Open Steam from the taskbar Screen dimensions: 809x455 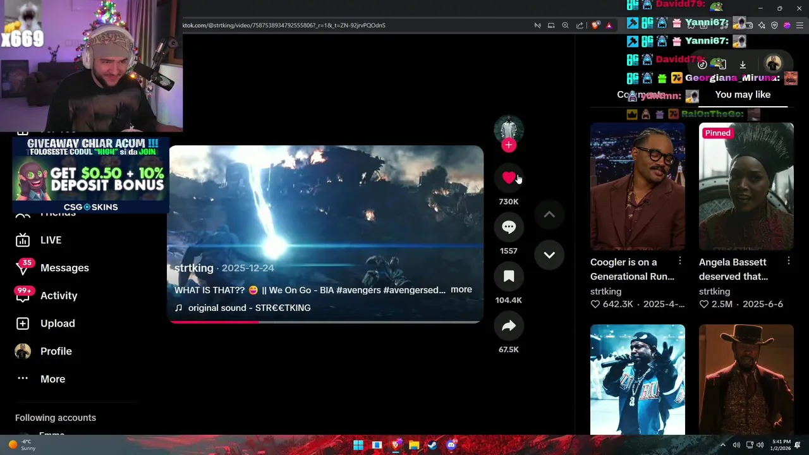(432, 445)
